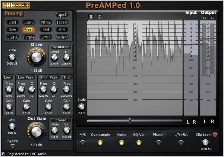Click the Trim value 0.00 dB
The width and height of the screenshot is (224, 157).
tap(12, 64)
